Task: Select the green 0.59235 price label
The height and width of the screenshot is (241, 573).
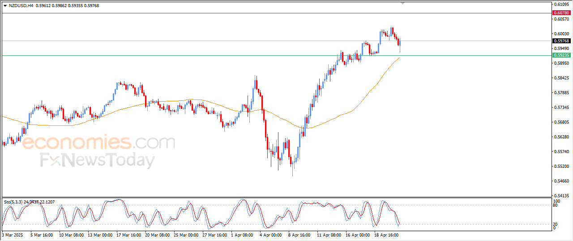Action: pyautogui.click(x=561, y=55)
